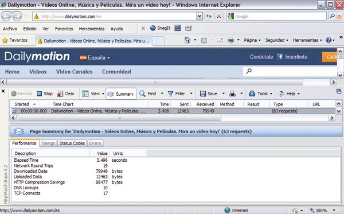Click the browser Back arrow button
The height and width of the screenshot is (214, 344).
tap(6, 16)
